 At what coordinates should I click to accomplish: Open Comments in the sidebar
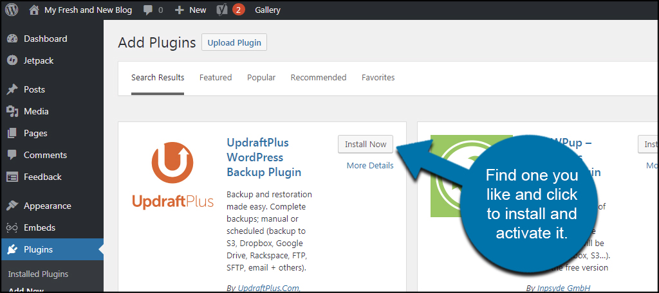[45, 155]
